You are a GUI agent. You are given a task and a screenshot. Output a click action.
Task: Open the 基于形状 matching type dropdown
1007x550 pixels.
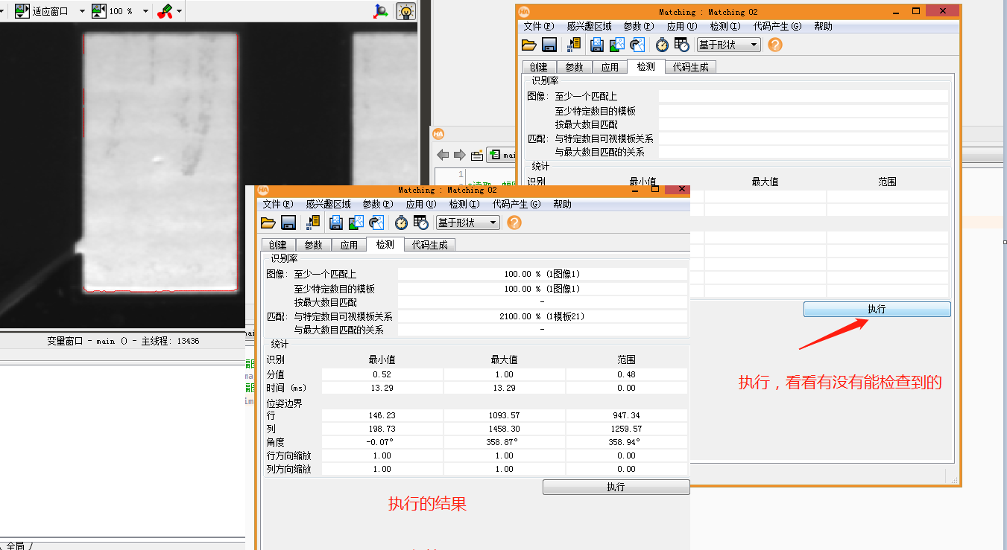[467, 222]
